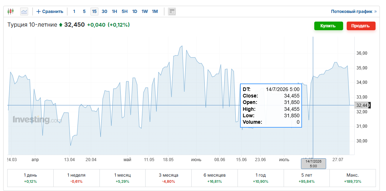
Task: Select the 1D interval
Action: [135, 11]
